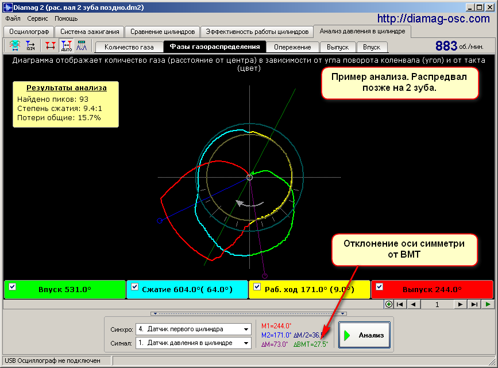Click the green plus frame button

[388, 304]
